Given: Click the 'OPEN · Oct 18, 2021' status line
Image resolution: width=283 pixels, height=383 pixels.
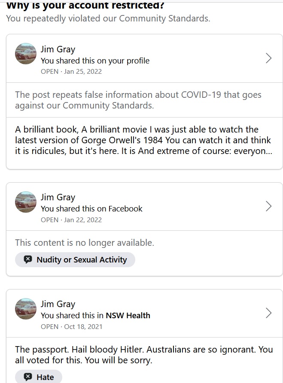Looking at the screenshot, I should [x=72, y=326].
